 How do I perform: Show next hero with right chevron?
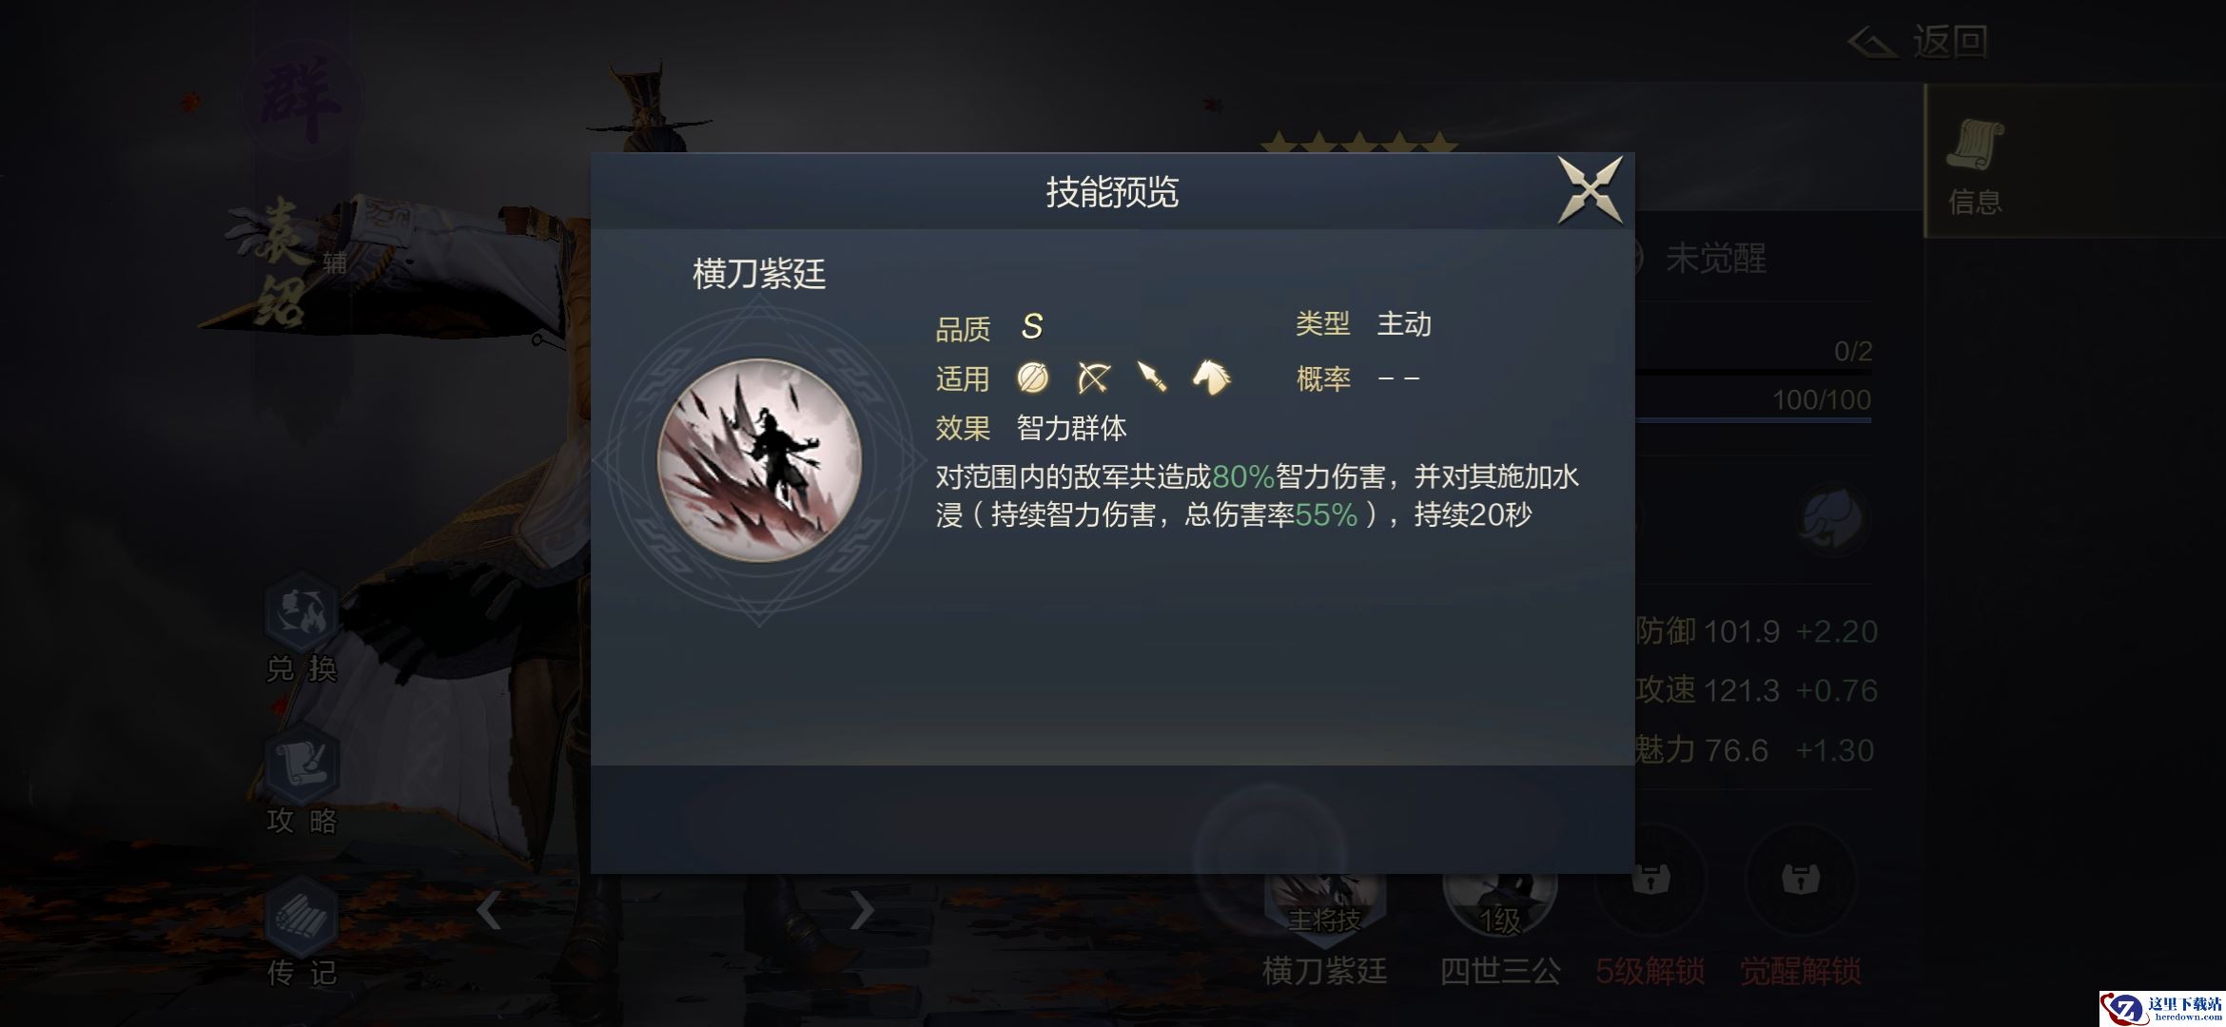click(861, 910)
